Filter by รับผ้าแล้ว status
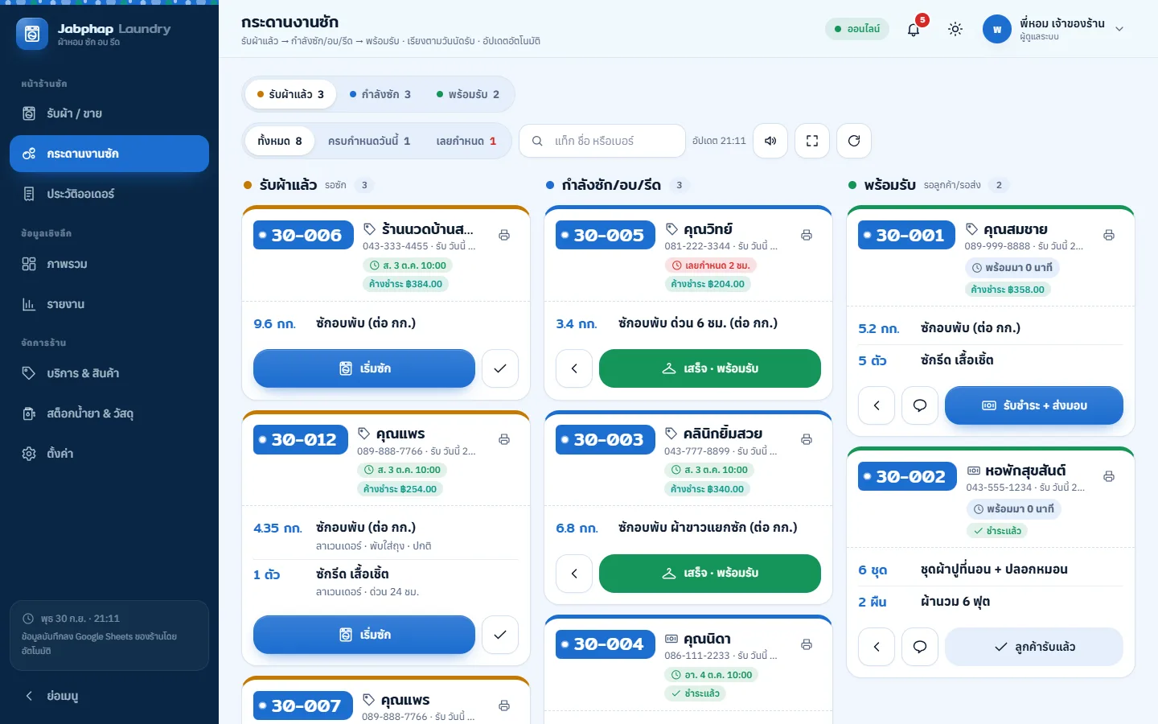Screen dimensions: 1158x724 [x=290, y=94]
